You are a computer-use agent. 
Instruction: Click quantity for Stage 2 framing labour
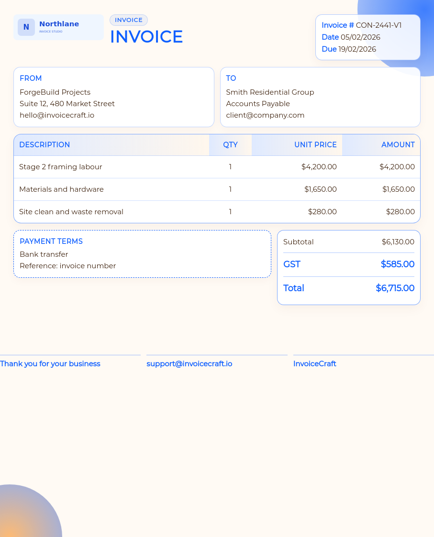point(230,167)
